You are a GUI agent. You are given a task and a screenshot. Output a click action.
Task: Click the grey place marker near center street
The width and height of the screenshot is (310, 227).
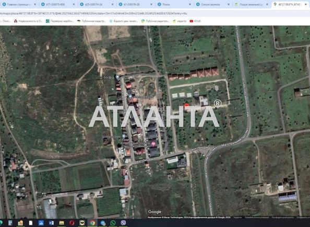pos(130,96)
